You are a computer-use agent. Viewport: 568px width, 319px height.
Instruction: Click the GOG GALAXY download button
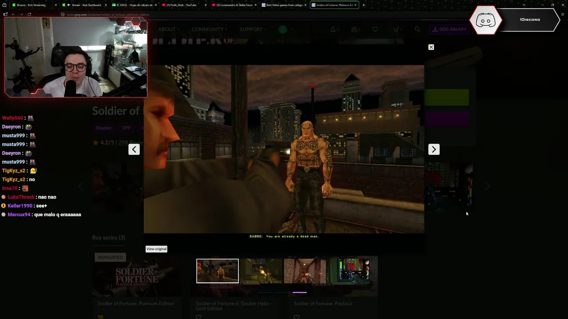tap(449, 29)
